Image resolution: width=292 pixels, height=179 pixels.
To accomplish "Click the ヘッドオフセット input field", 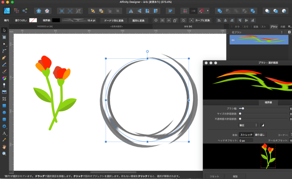I will point(246,141).
